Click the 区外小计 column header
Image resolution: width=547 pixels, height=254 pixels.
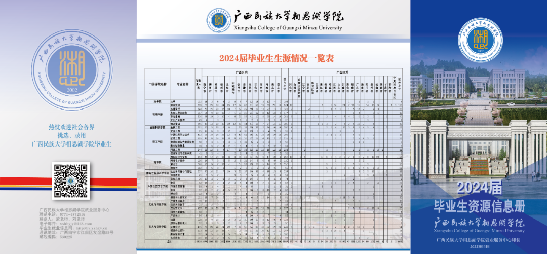[400, 84]
